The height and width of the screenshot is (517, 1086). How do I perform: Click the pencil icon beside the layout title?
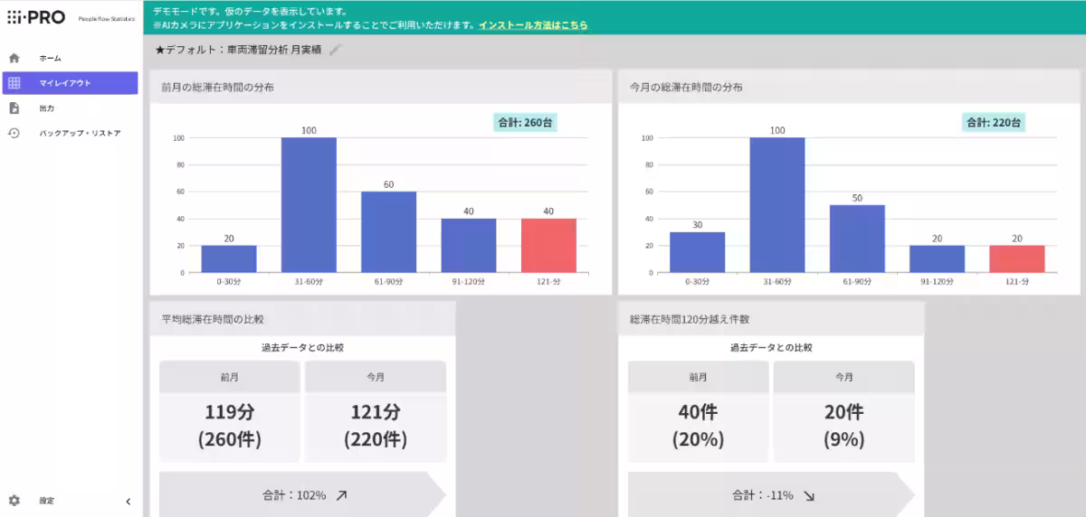pyautogui.click(x=335, y=51)
